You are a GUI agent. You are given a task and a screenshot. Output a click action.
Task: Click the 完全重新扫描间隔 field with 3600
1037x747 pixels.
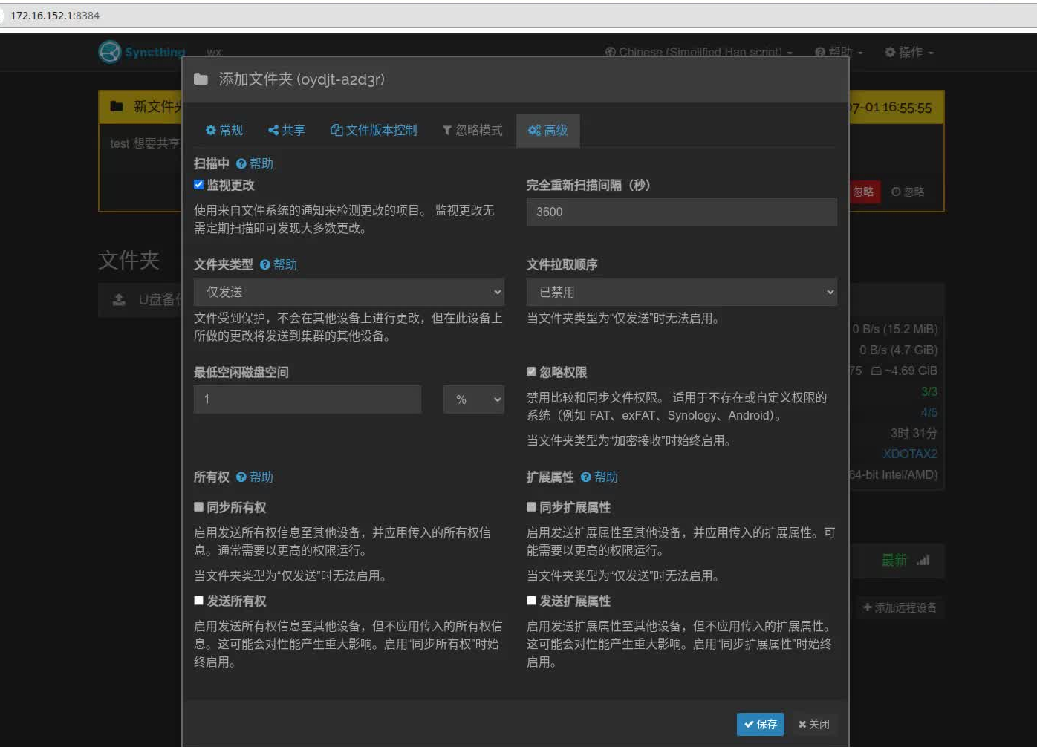682,212
